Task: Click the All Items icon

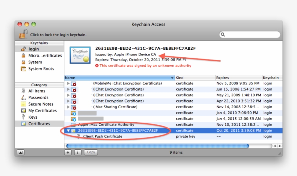Action: tap(23, 91)
